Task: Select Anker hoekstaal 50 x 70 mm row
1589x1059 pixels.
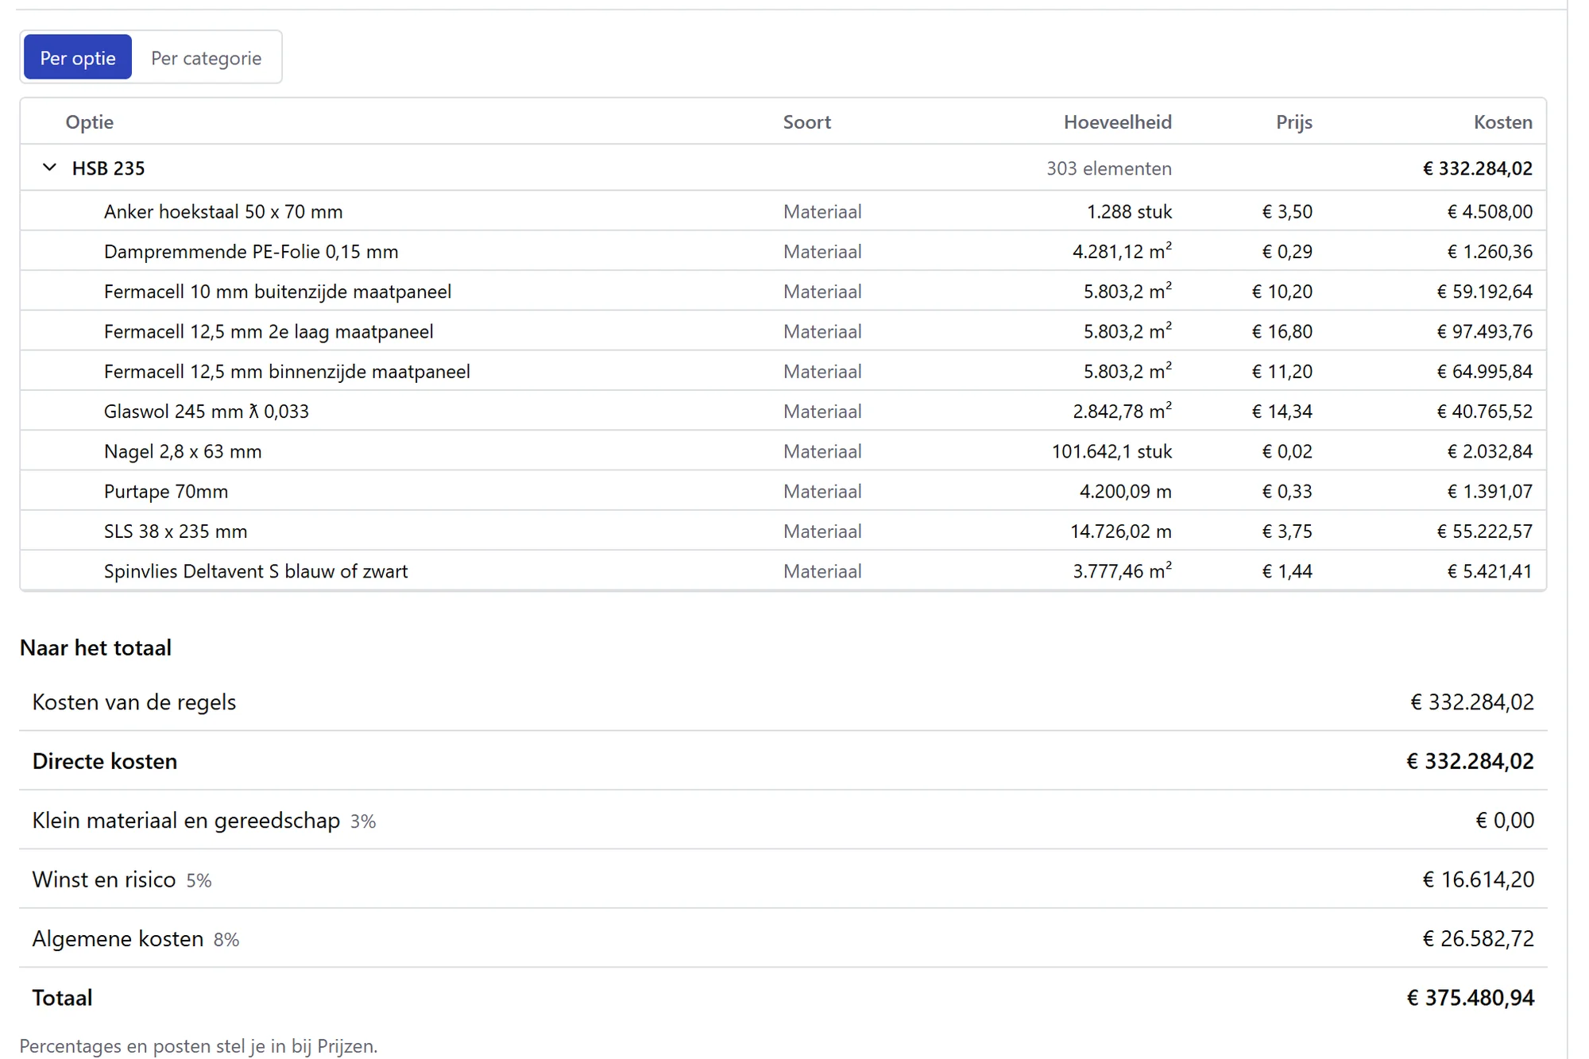Action: coord(783,211)
